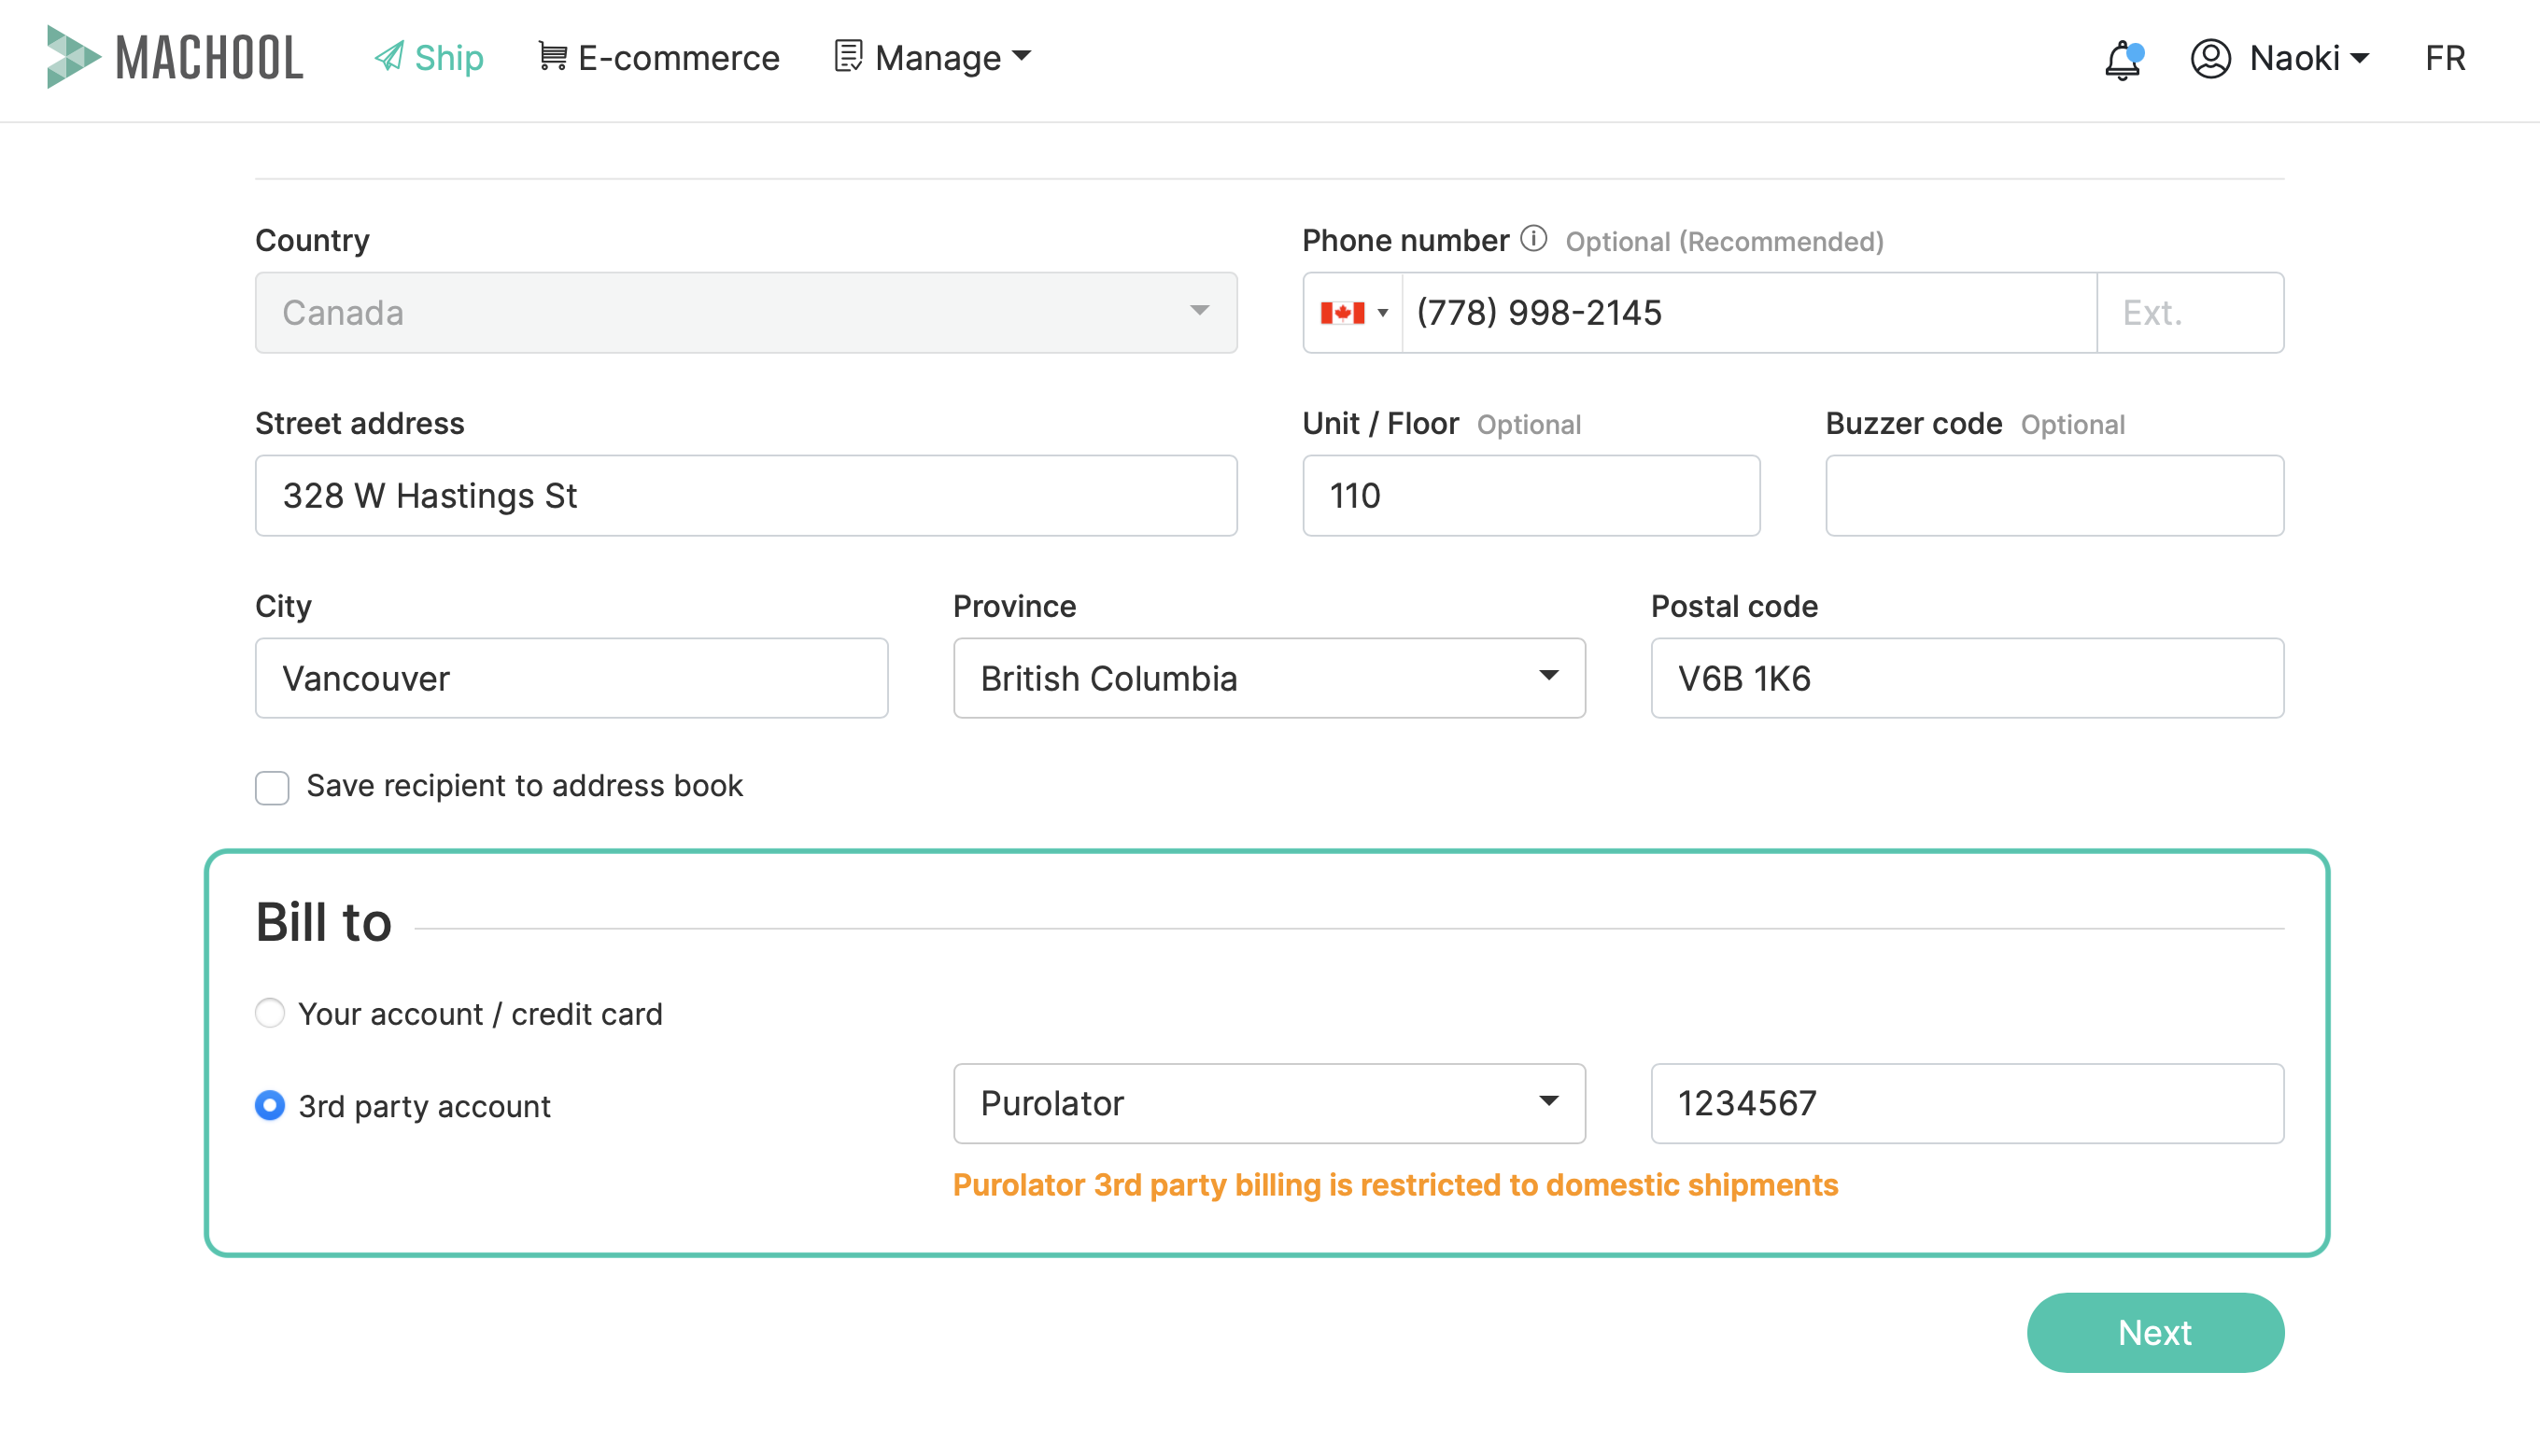This screenshot has height=1456, width=2540.
Task: Click the phone number field
Action: [x=1749, y=313]
